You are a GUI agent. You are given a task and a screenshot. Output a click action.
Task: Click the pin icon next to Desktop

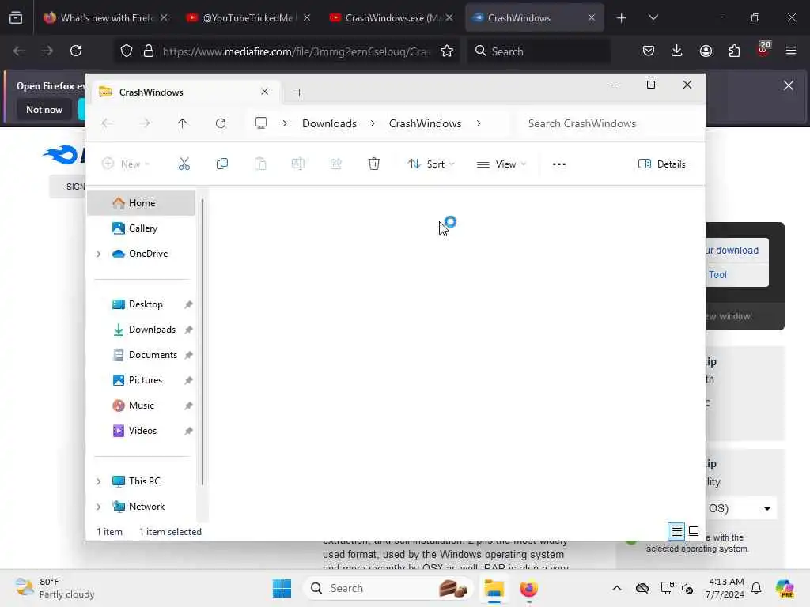188,304
